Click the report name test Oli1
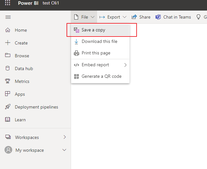The image size is (207, 169). click(x=51, y=3)
